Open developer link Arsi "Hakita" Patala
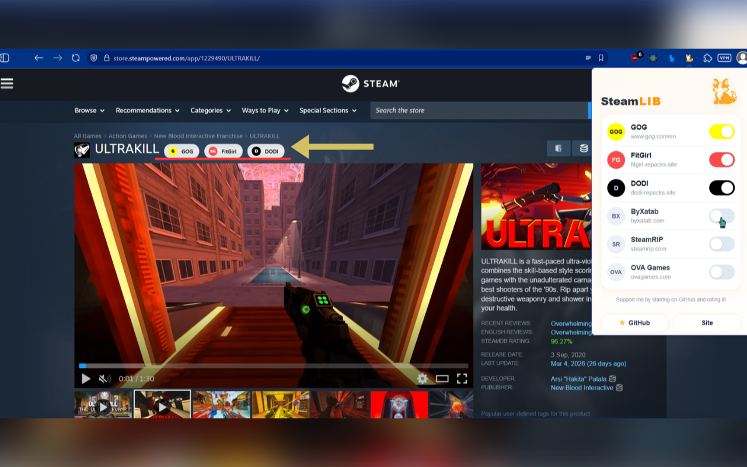747x467 pixels. 578,379
